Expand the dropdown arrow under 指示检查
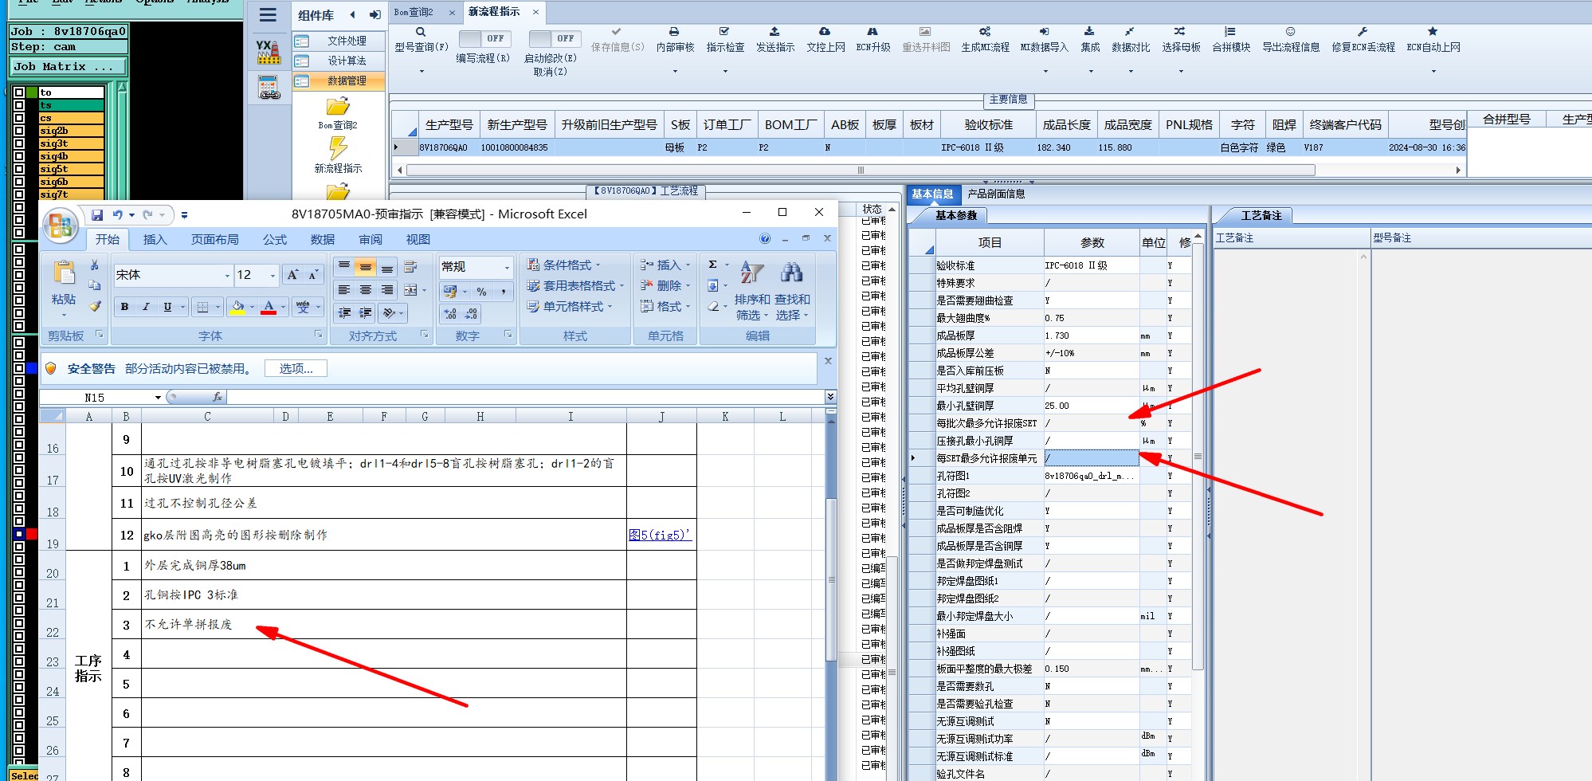This screenshot has height=781, width=1592. pyautogui.click(x=725, y=72)
